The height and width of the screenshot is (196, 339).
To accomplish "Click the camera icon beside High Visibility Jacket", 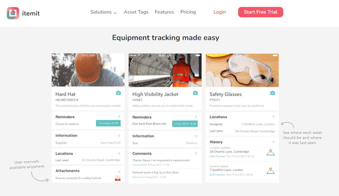I will coord(195,93).
